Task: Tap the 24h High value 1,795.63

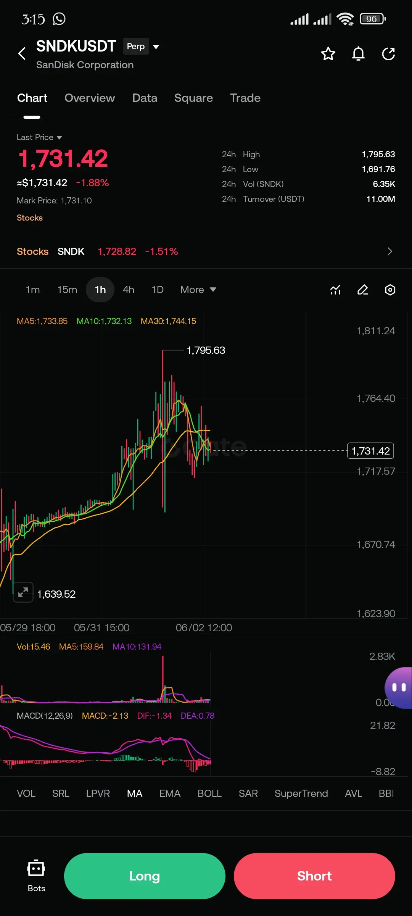Action: click(378, 154)
